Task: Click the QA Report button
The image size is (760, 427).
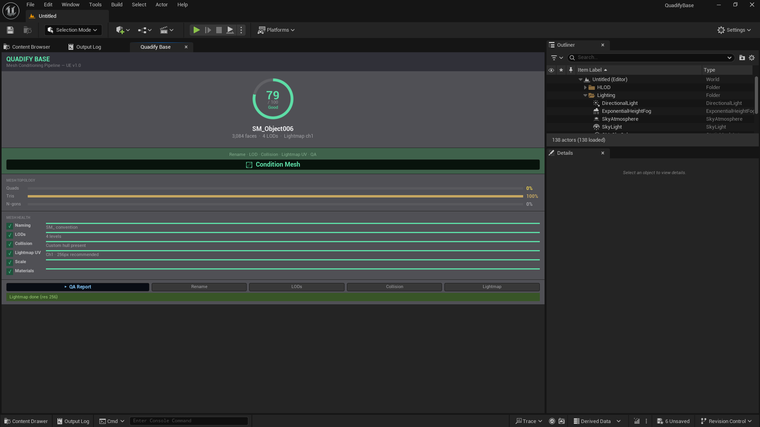Action: 78,287
